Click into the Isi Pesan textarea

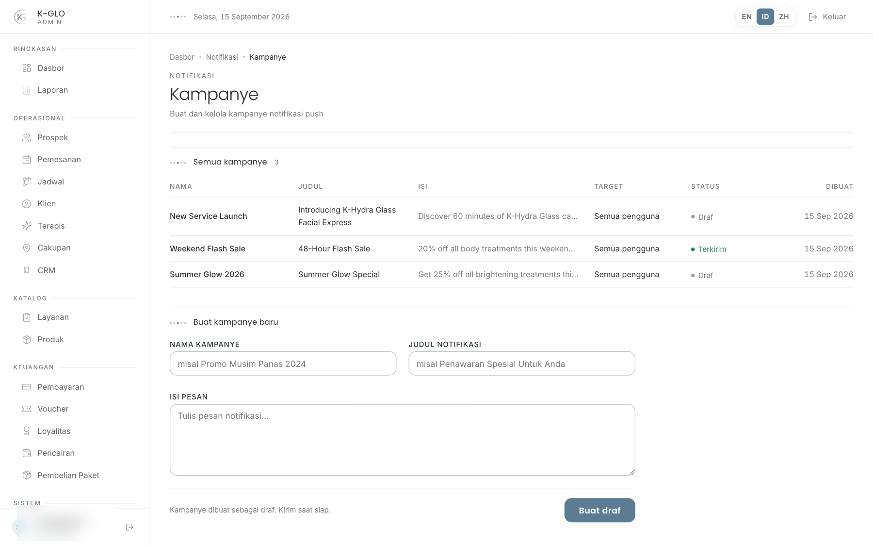tap(403, 440)
